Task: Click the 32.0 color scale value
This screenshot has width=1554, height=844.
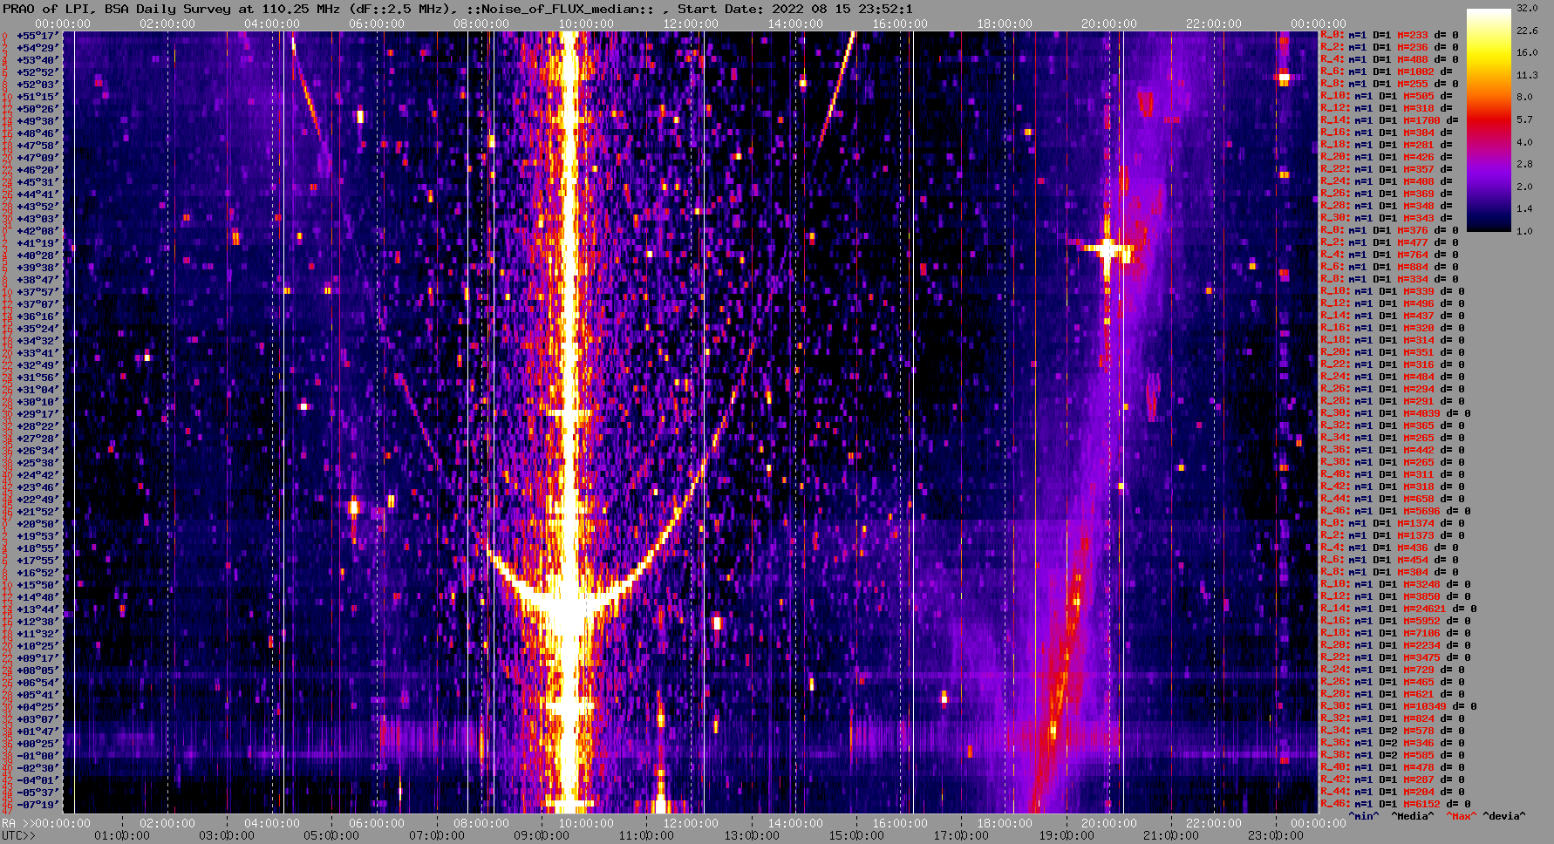Action: click(x=1527, y=8)
